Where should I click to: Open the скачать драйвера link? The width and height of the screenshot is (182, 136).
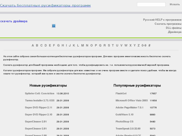pyautogui.click(x=14, y=21)
